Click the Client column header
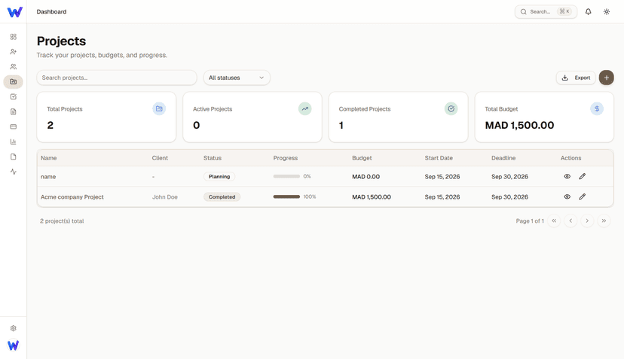 tap(160, 158)
